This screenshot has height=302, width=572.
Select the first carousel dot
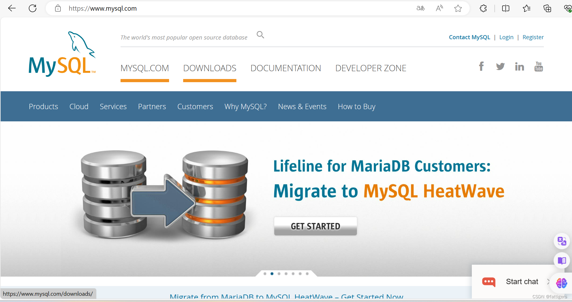point(265,274)
